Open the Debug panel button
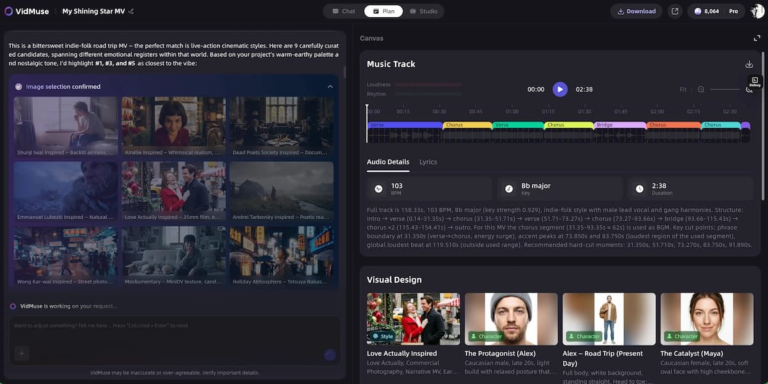 click(755, 82)
